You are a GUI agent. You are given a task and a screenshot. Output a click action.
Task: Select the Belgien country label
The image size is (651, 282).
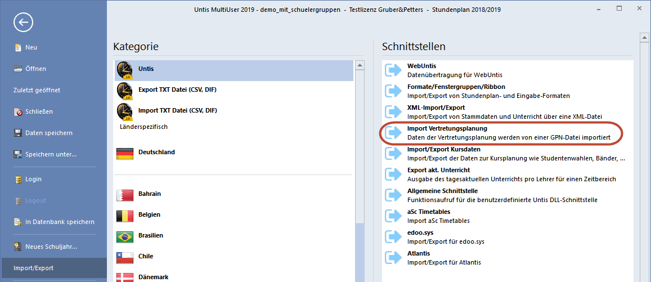click(x=149, y=214)
